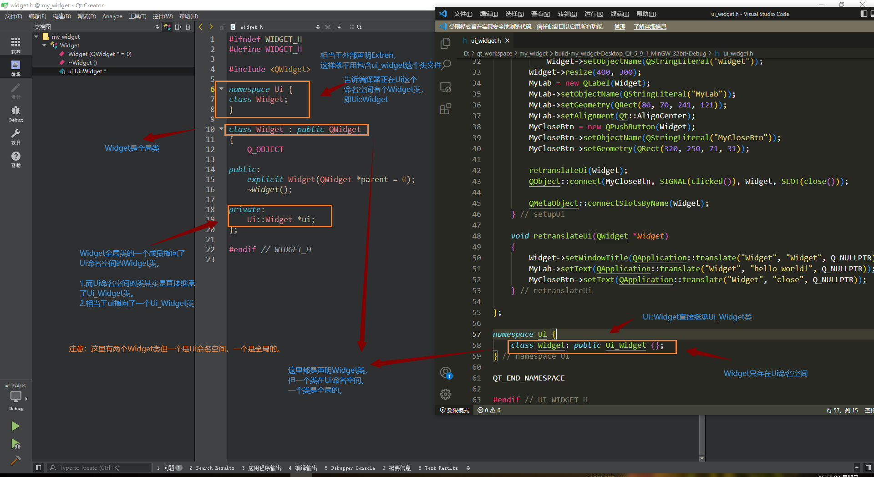
Task: Switch to Search Results output pane
Action: [x=212, y=468]
